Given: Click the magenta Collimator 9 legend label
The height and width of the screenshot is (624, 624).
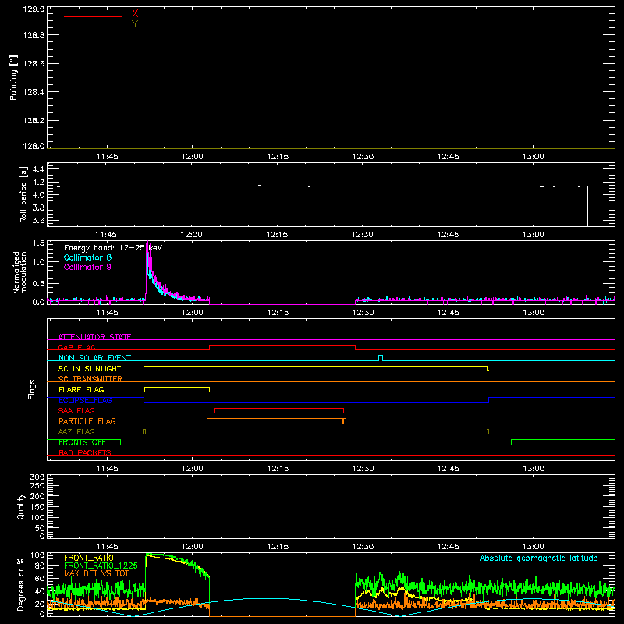Looking at the screenshot, I should [87, 267].
